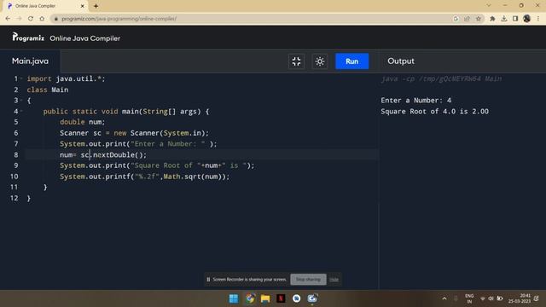Click 'Square Root of 4.0 is 2.00' output
Viewport: 546px width, 307px height.
(x=434, y=112)
